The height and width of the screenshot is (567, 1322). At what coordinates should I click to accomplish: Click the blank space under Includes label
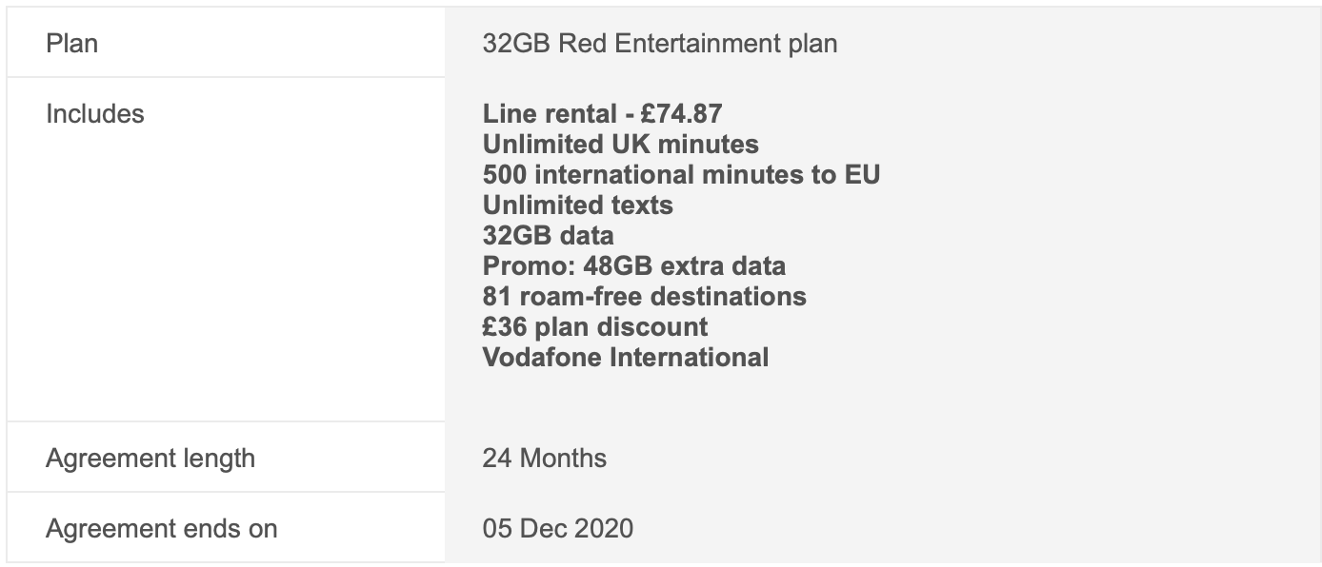226,276
